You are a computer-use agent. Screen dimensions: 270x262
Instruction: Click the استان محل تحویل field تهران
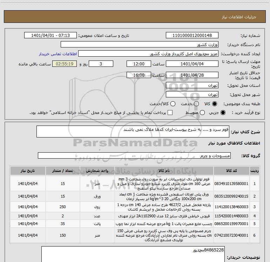click(192, 85)
